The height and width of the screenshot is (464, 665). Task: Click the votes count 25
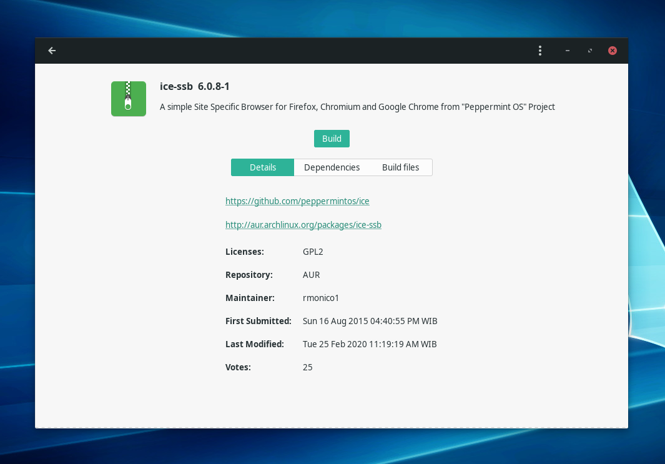tap(307, 367)
